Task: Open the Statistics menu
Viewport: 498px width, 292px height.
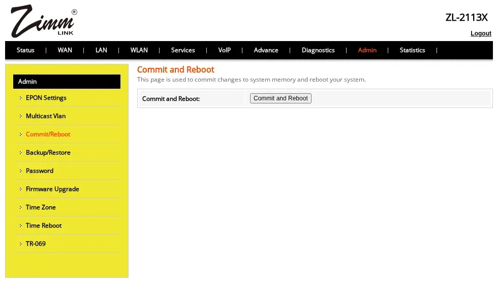Action: [412, 50]
